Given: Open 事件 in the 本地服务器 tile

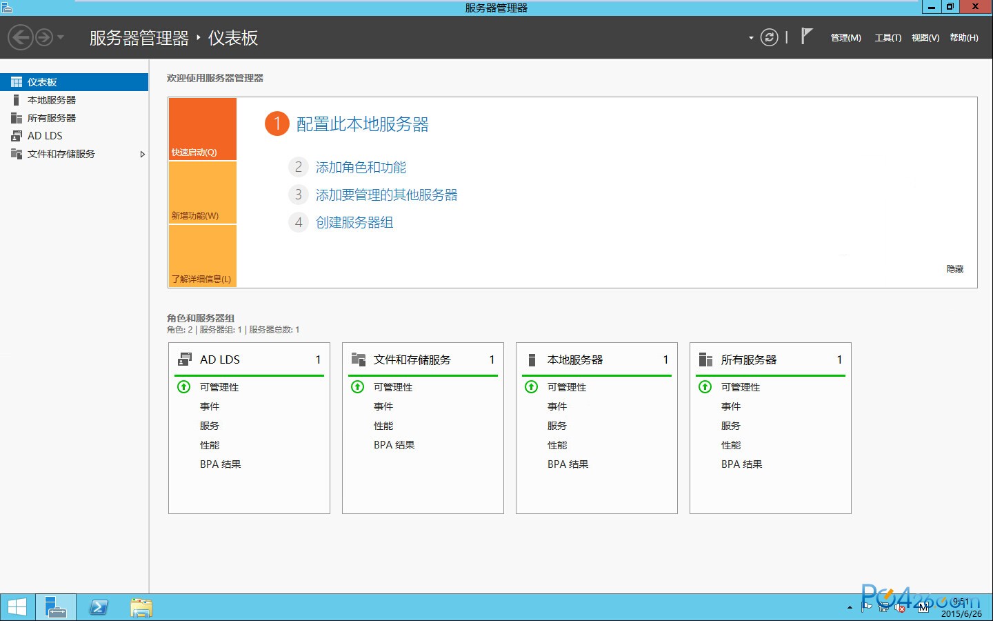Looking at the screenshot, I should point(557,406).
